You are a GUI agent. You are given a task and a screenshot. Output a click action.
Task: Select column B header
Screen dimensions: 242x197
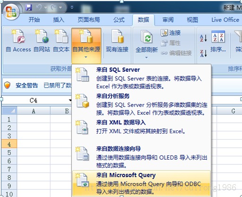61,111
